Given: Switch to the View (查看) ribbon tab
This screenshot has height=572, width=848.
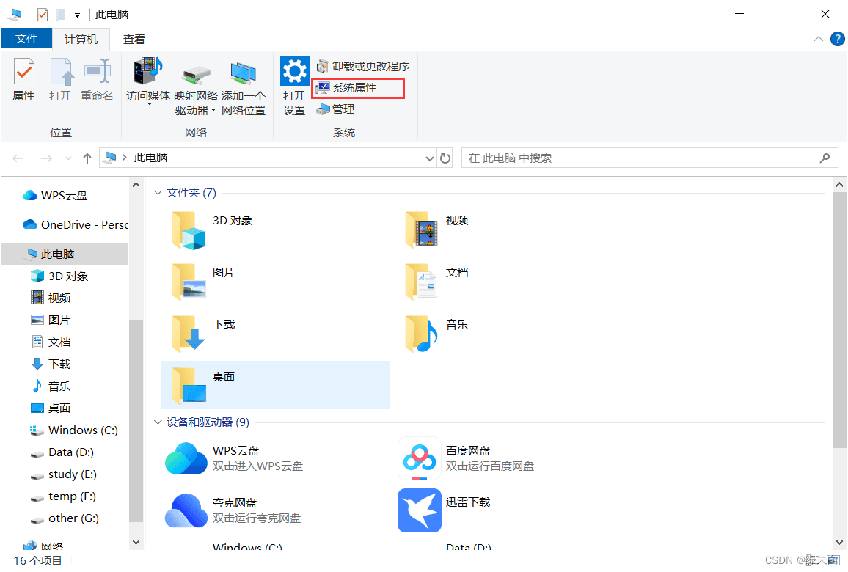Looking at the screenshot, I should (134, 39).
